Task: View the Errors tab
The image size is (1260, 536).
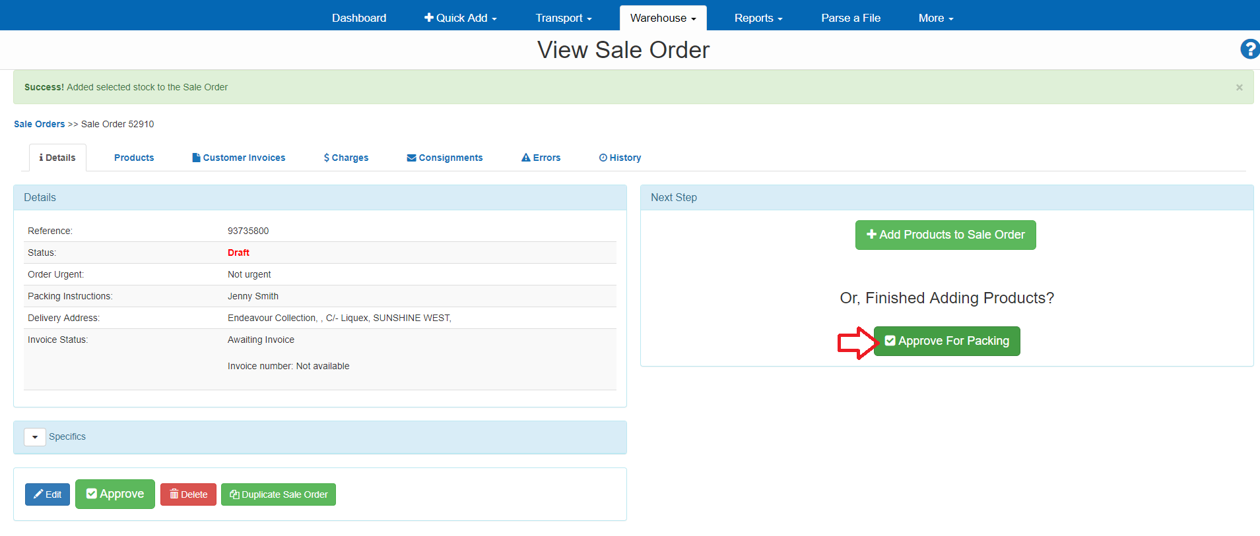Action: 541,158
